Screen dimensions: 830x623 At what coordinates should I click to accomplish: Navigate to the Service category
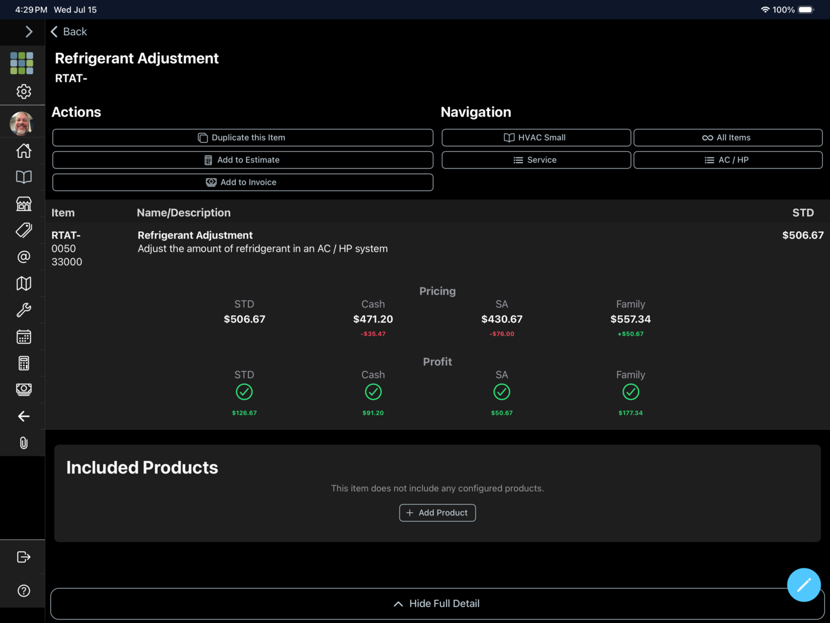coord(536,160)
